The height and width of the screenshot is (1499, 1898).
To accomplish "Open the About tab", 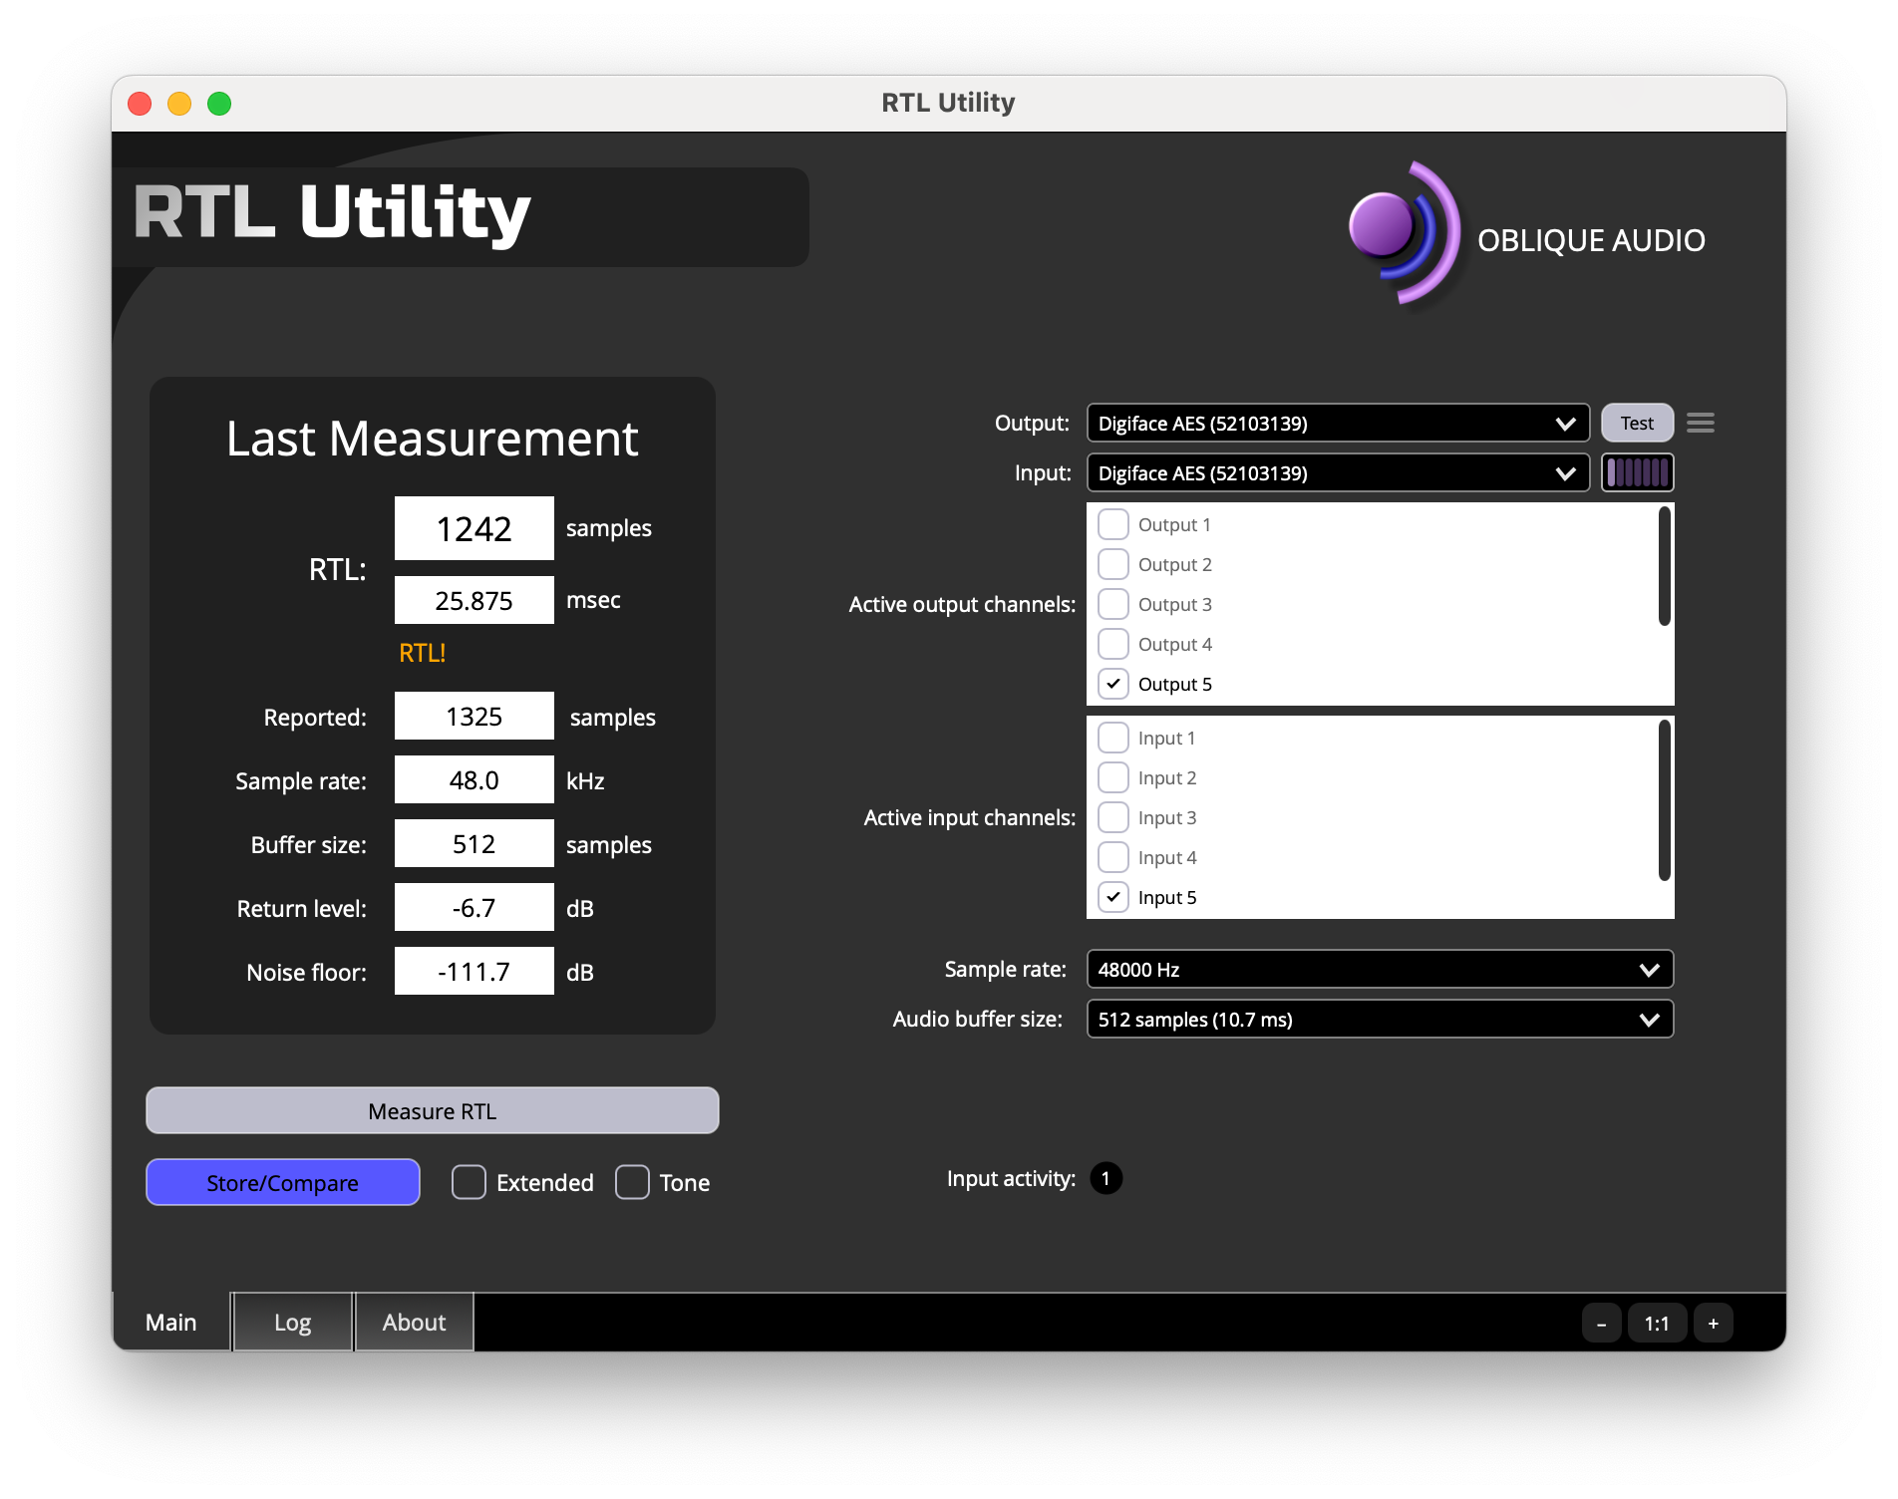I will pos(414,1322).
